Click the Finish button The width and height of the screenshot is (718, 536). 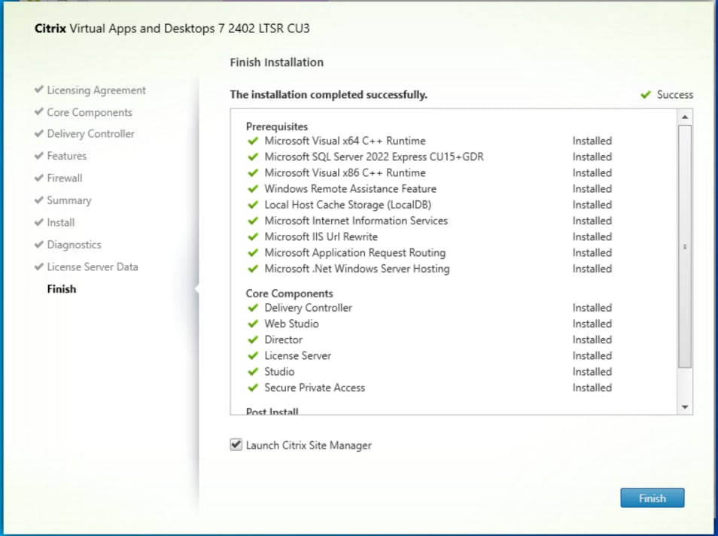(x=652, y=498)
